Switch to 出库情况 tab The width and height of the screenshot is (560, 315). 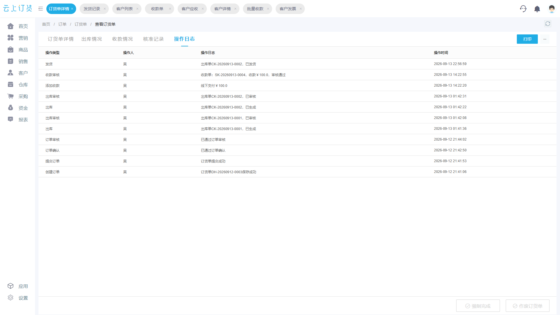92,39
